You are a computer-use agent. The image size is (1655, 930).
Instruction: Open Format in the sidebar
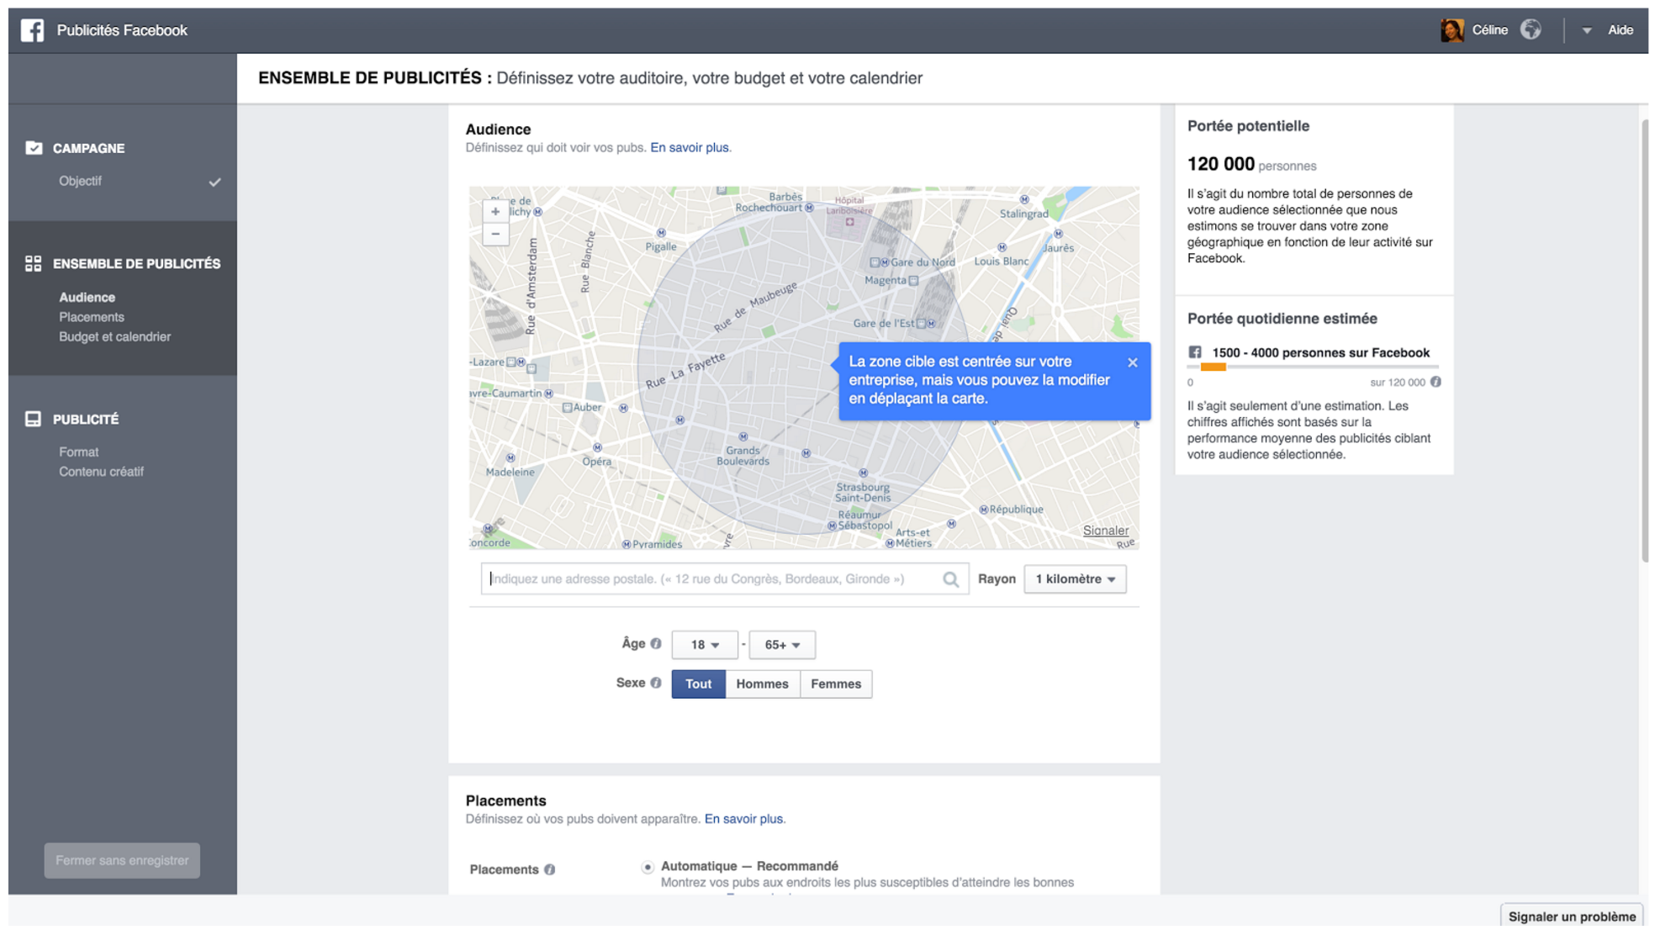(78, 452)
